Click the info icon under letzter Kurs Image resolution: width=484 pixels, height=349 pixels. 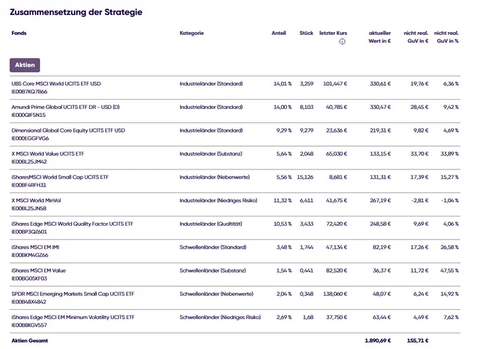pos(342,41)
